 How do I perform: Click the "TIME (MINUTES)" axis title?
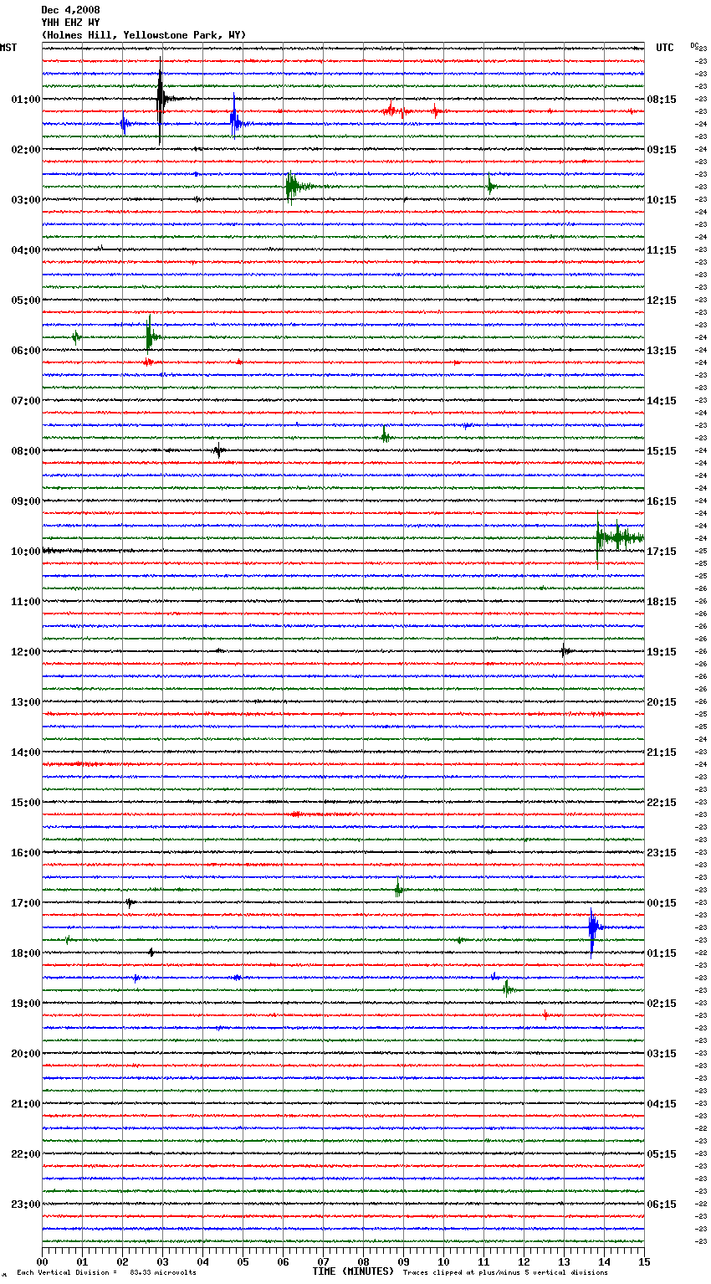353,1271
